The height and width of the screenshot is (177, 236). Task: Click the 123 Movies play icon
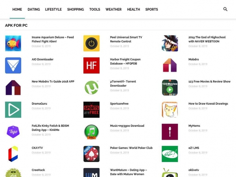(x=170, y=88)
